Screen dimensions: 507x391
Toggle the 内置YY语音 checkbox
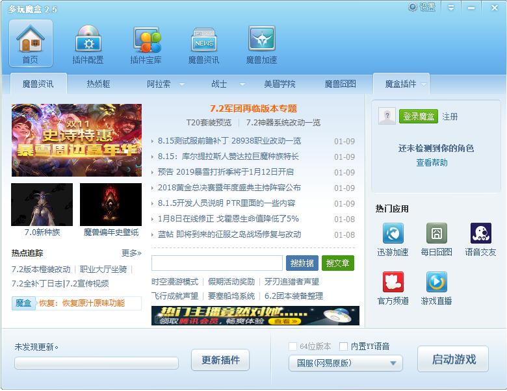343,346
